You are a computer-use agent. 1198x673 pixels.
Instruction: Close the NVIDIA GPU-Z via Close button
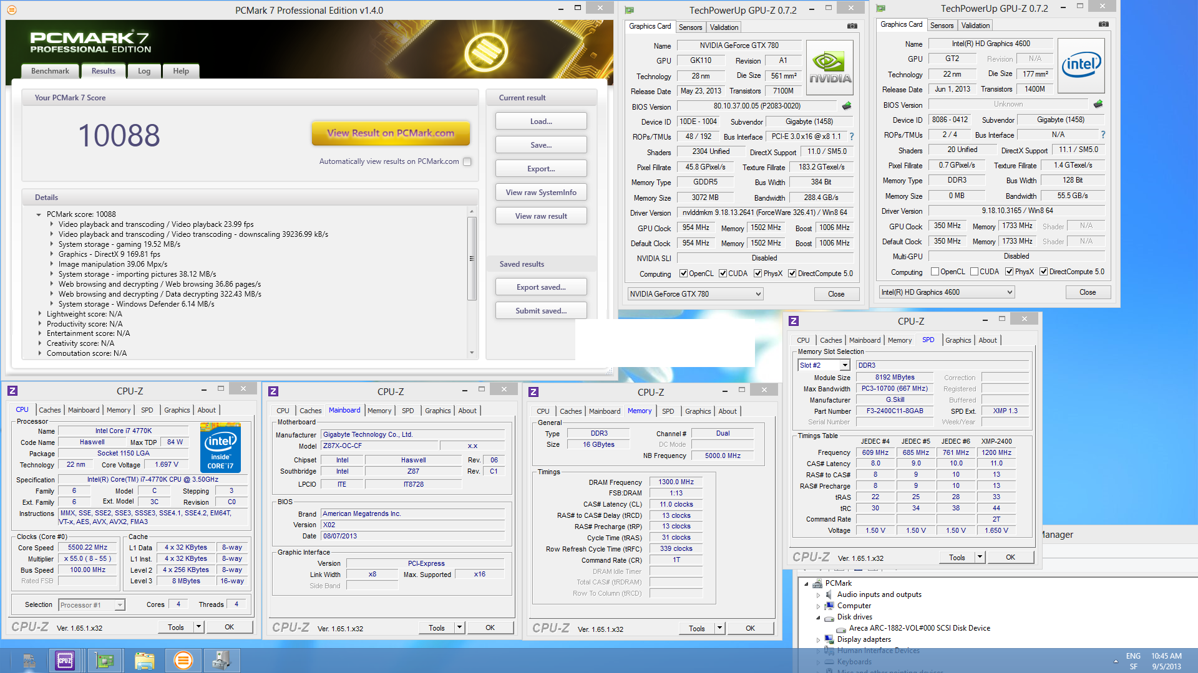[x=836, y=294]
